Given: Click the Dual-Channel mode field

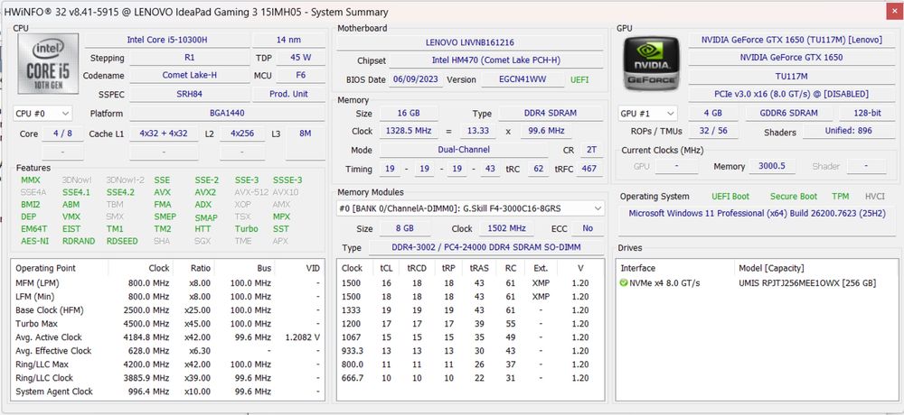Looking at the screenshot, I should (x=464, y=150).
